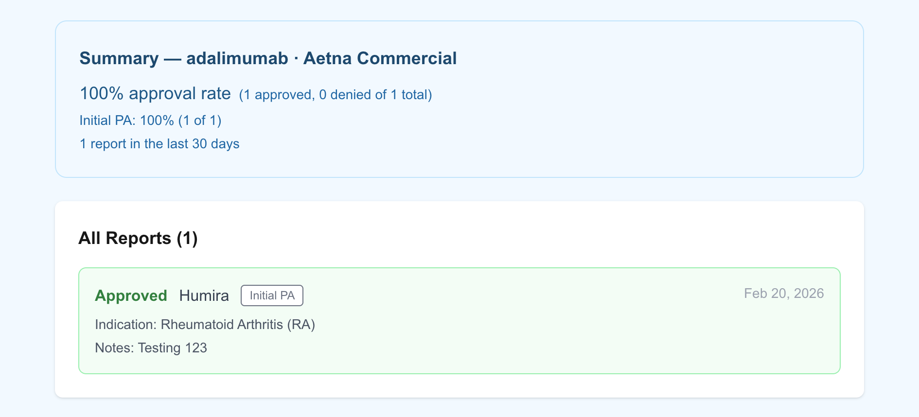This screenshot has height=417, width=919.
Task: Select the adalimumab drug name in heading
Action: click(x=237, y=58)
